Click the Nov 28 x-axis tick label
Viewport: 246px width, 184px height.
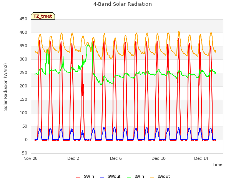(x=30, y=158)
